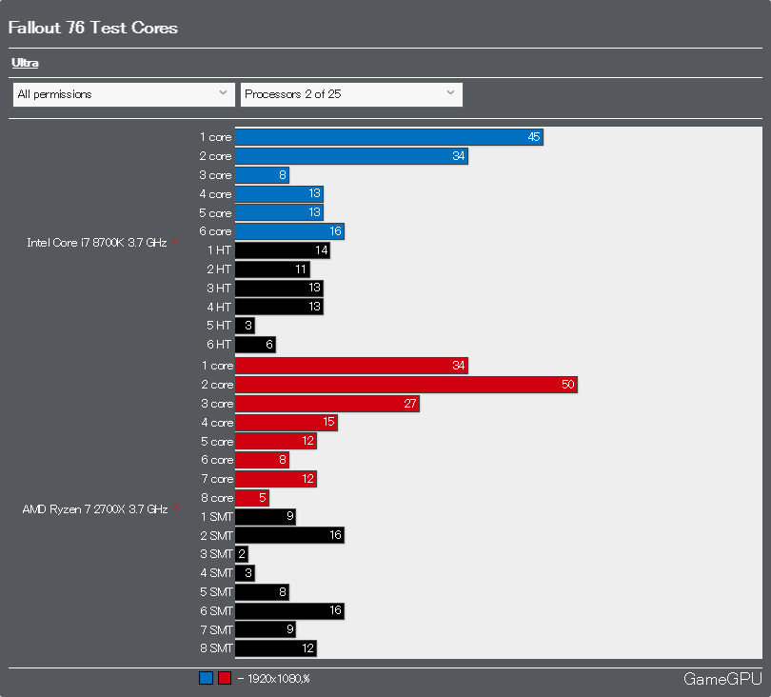Screen dimensions: 771x697
Task: Open the 'All permissions' dropdown
Action: (x=124, y=94)
